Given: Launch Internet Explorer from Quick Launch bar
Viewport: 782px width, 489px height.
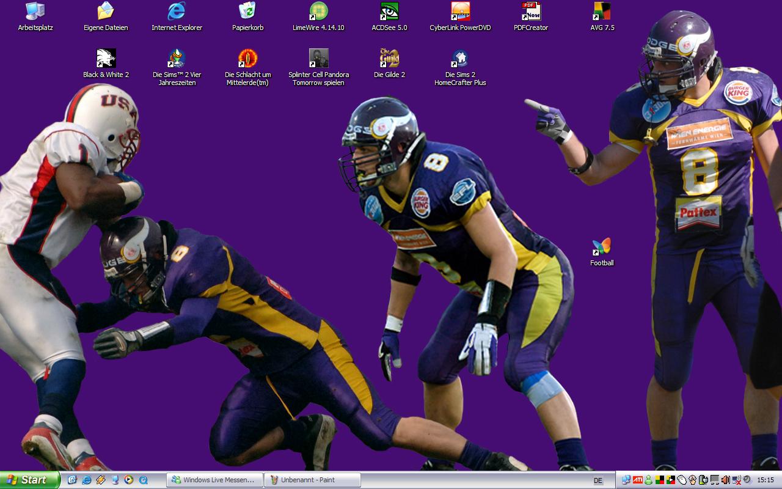Looking at the screenshot, I should point(87,480).
